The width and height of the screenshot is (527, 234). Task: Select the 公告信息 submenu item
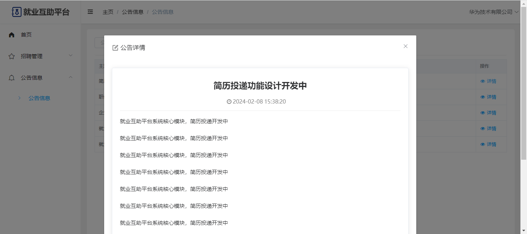[39, 98]
